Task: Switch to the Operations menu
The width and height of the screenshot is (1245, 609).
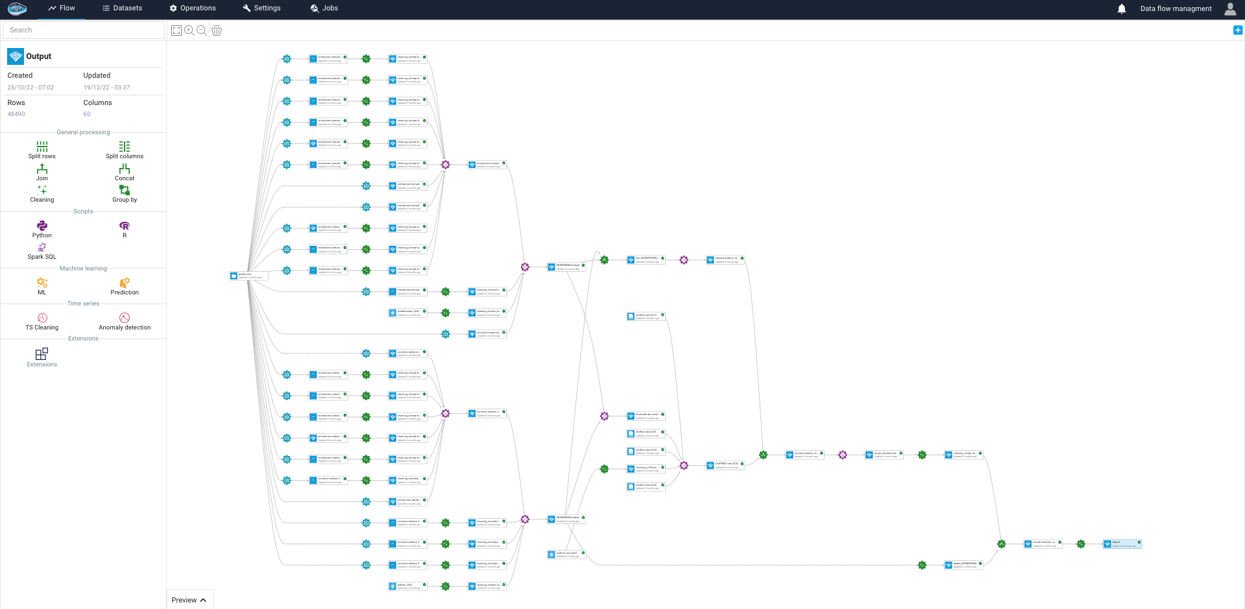Action: [193, 8]
